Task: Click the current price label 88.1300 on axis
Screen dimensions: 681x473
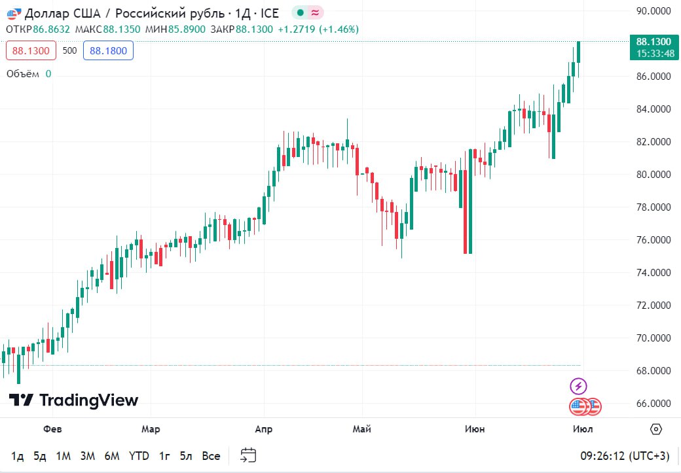Action: click(653, 41)
